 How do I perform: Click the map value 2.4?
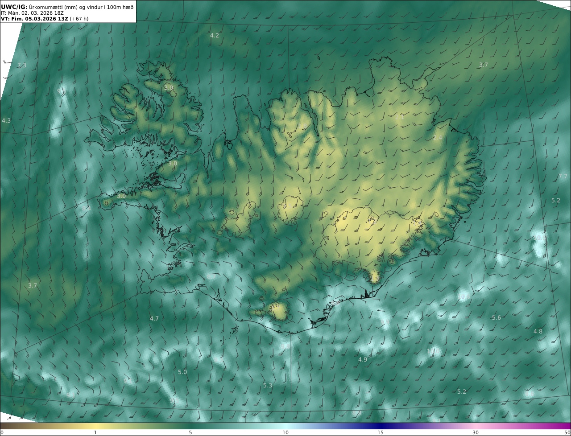(x=438, y=138)
